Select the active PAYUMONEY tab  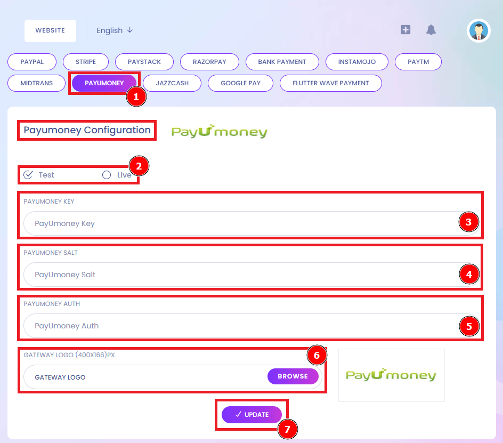tap(104, 83)
